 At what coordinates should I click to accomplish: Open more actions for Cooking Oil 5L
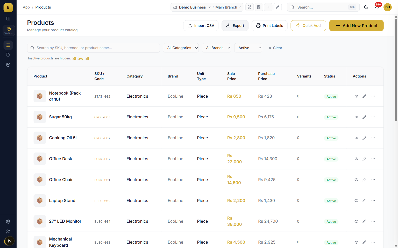(x=373, y=138)
